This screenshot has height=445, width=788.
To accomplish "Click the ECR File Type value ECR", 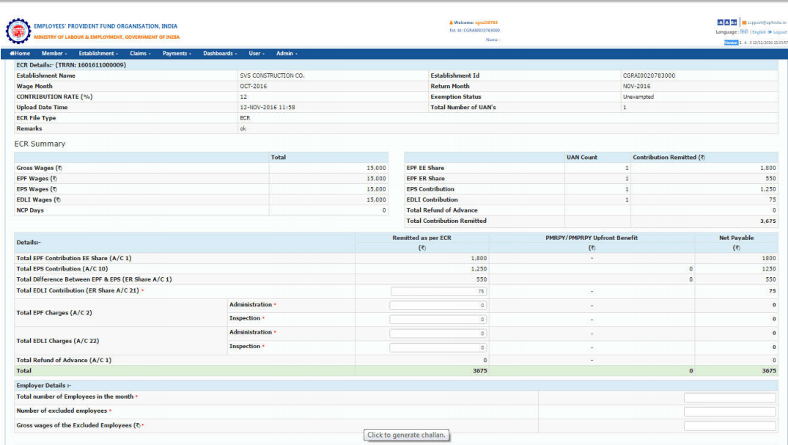I will click(x=245, y=117).
